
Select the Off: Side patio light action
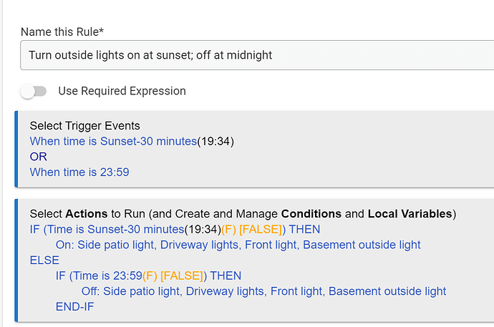(x=263, y=291)
